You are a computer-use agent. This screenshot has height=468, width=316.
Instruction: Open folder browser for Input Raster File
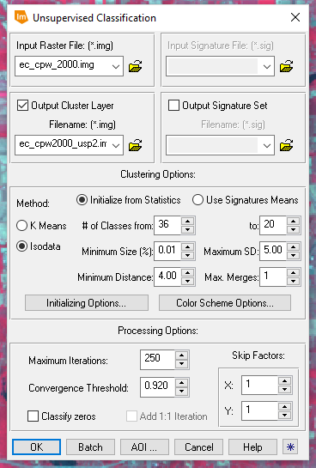tap(135, 66)
